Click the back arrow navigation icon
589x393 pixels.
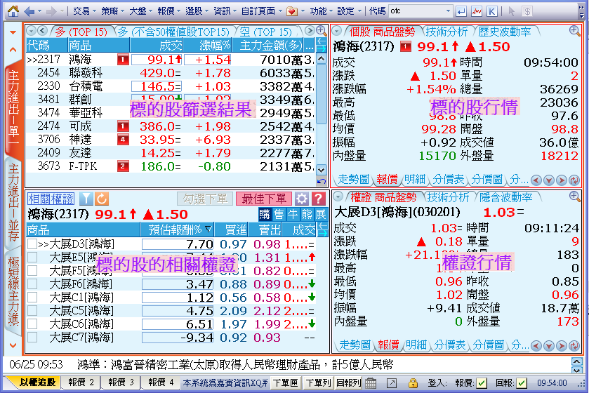pyautogui.click(x=29, y=11)
